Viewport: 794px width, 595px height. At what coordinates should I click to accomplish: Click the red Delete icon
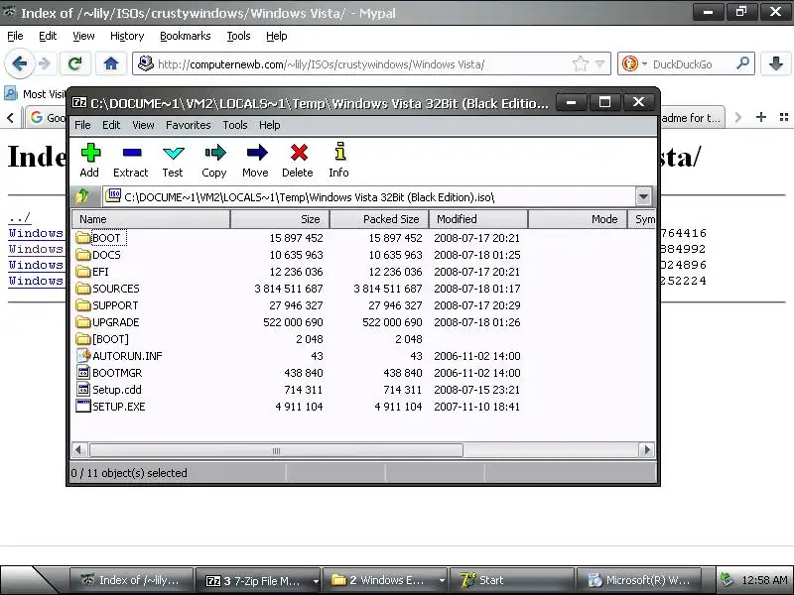pyautogui.click(x=299, y=153)
